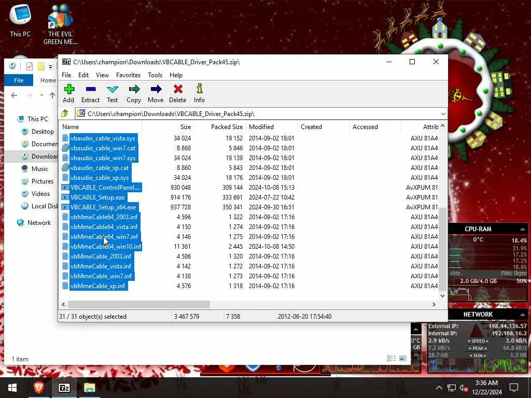Open the Edit menu
This screenshot has height=398, width=531.
(x=83, y=75)
